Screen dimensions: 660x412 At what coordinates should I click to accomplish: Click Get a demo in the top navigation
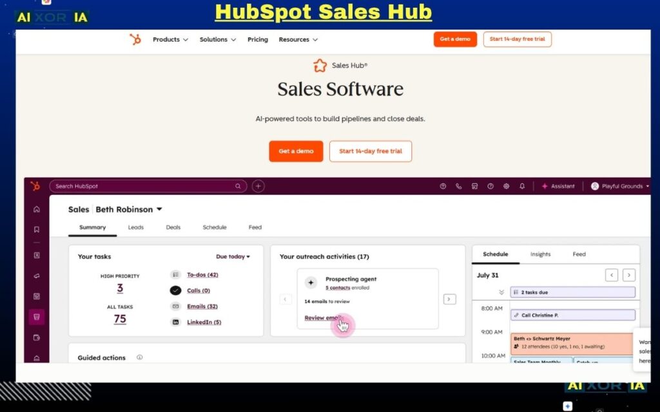click(x=455, y=39)
